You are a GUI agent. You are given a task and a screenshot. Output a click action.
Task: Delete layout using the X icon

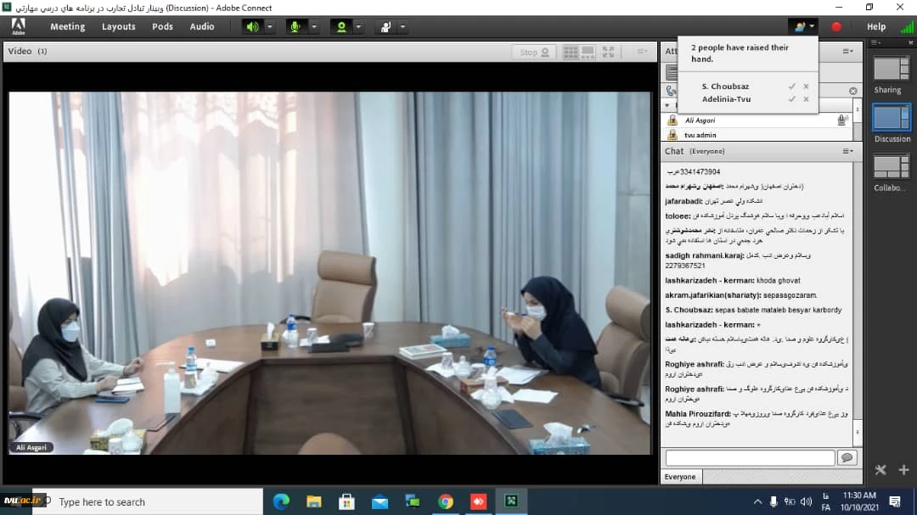point(880,470)
